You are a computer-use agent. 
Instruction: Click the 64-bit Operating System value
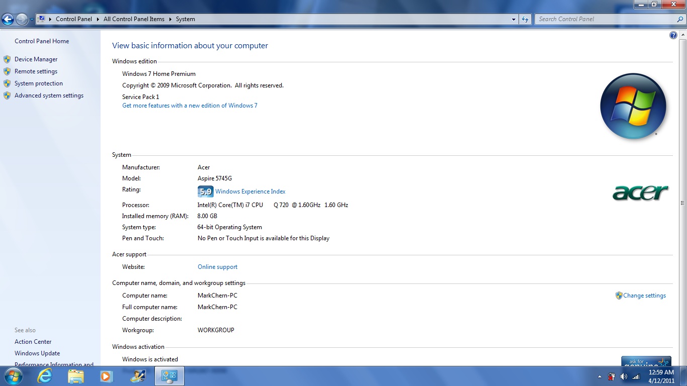[230, 227]
